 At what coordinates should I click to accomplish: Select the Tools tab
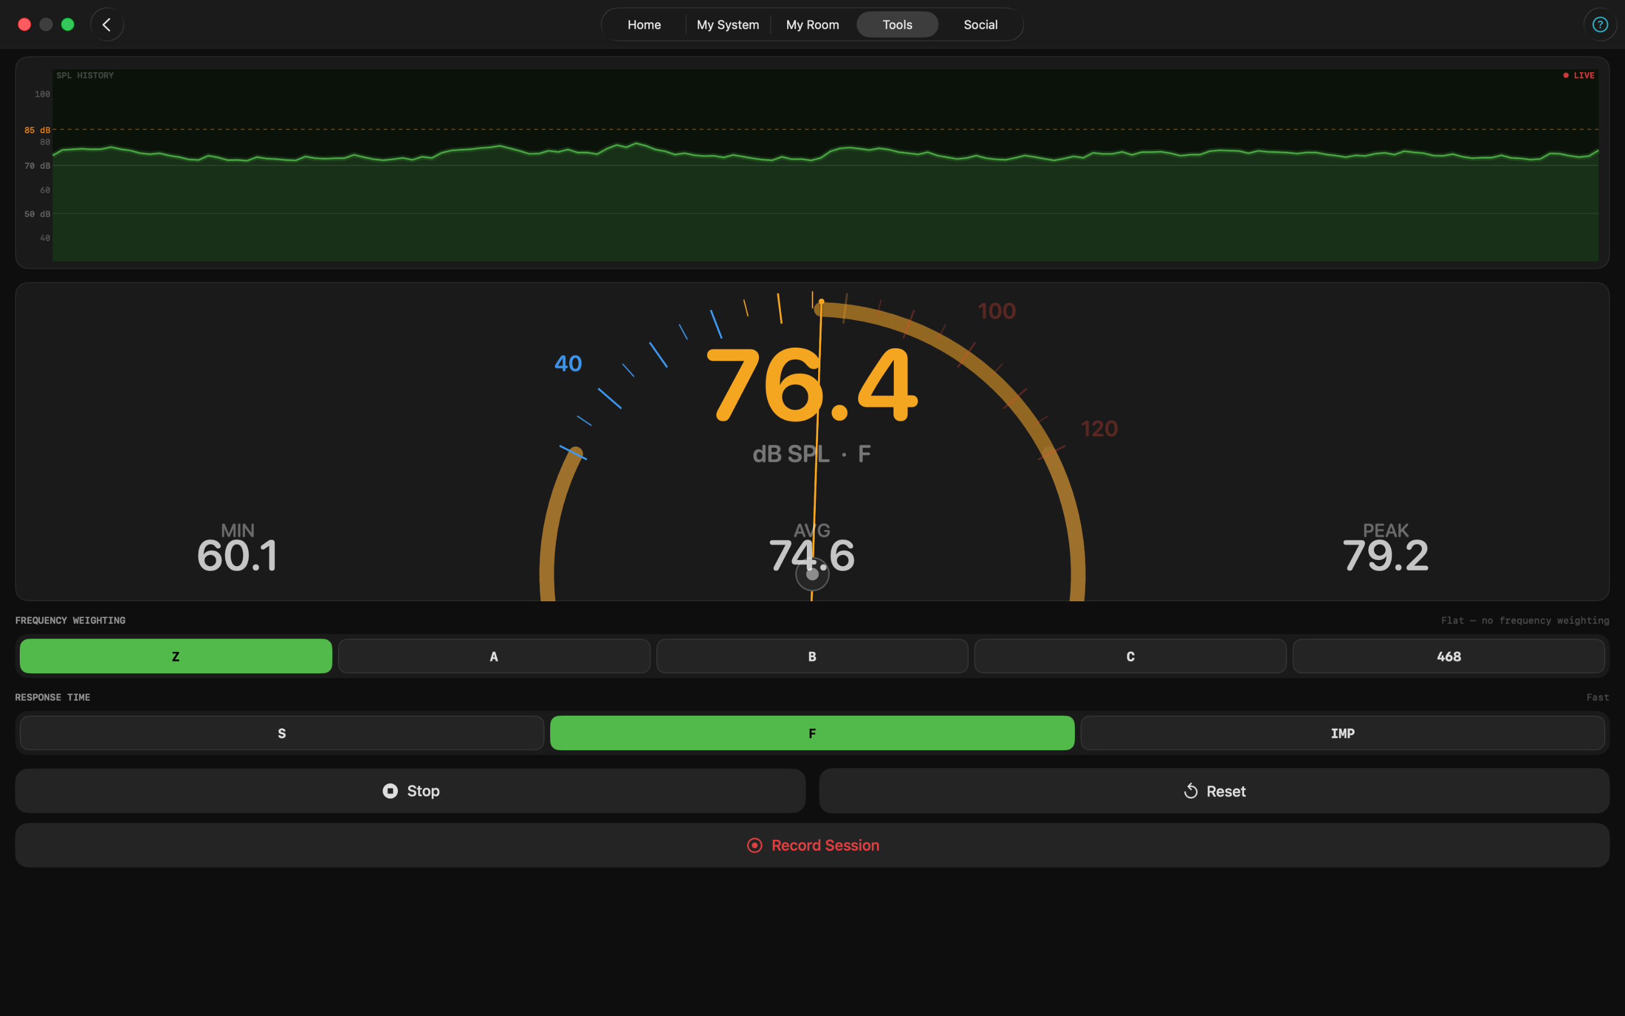click(897, 25)
